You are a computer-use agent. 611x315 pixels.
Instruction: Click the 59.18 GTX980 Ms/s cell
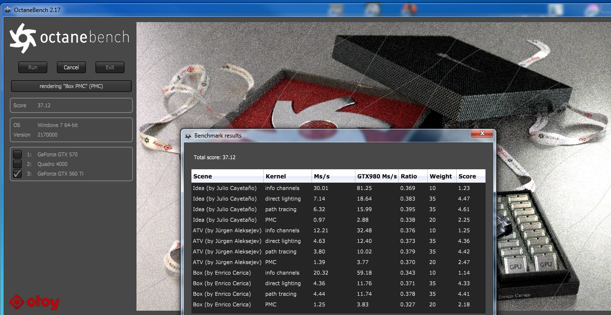(x=365, y=273)
